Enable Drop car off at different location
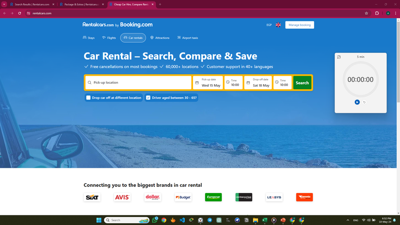400x225 pixels. coord(88,98)
